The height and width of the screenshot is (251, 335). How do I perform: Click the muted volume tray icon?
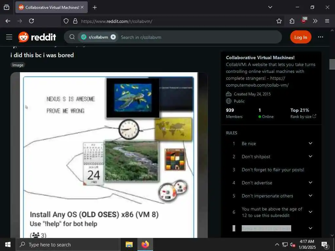coord(292,244)
